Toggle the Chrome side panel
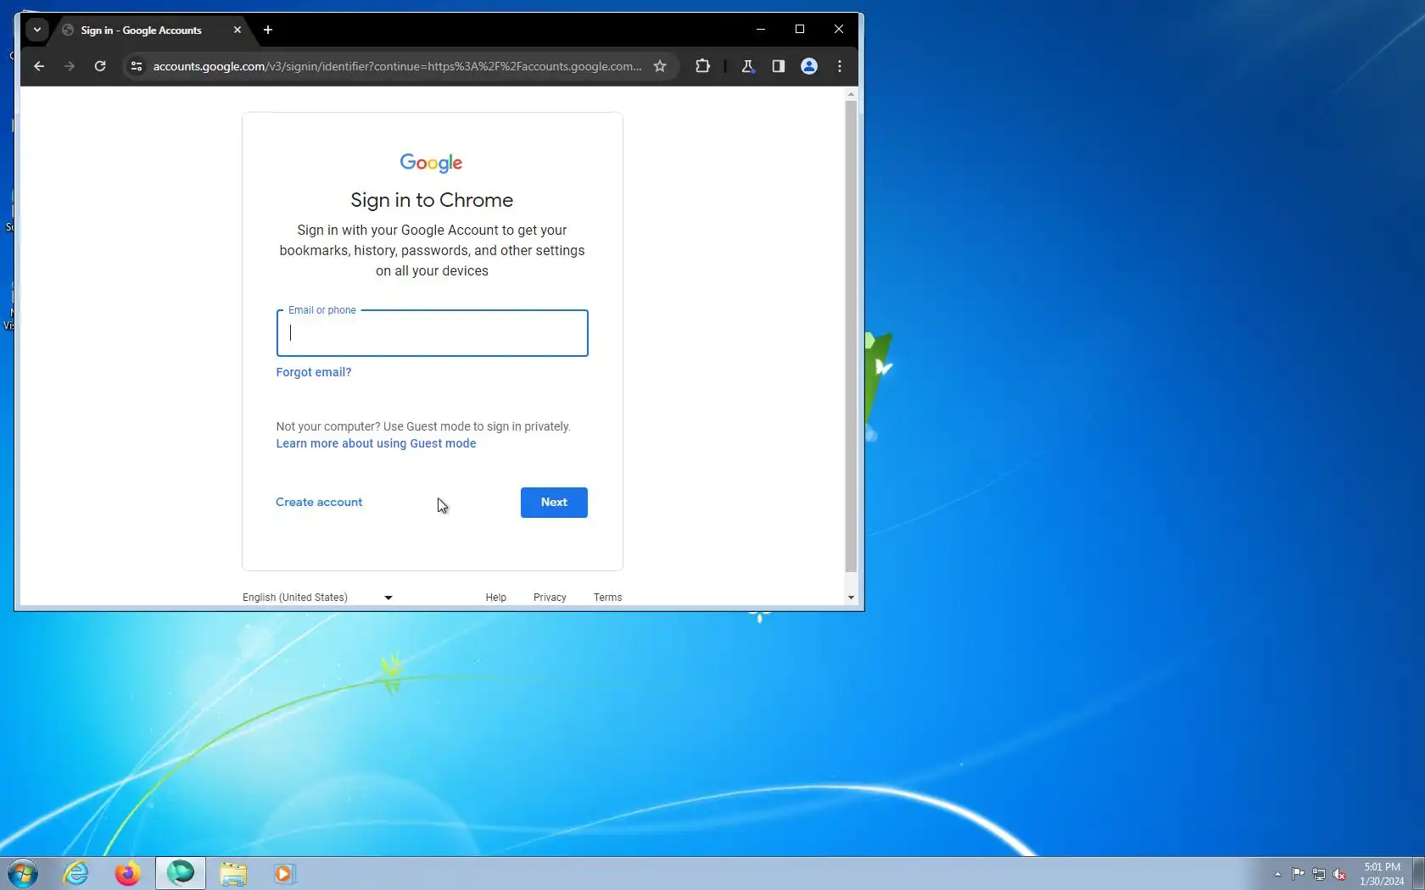Image resolution: width=1425 pixels, height=890 pixels. [778, 66]
